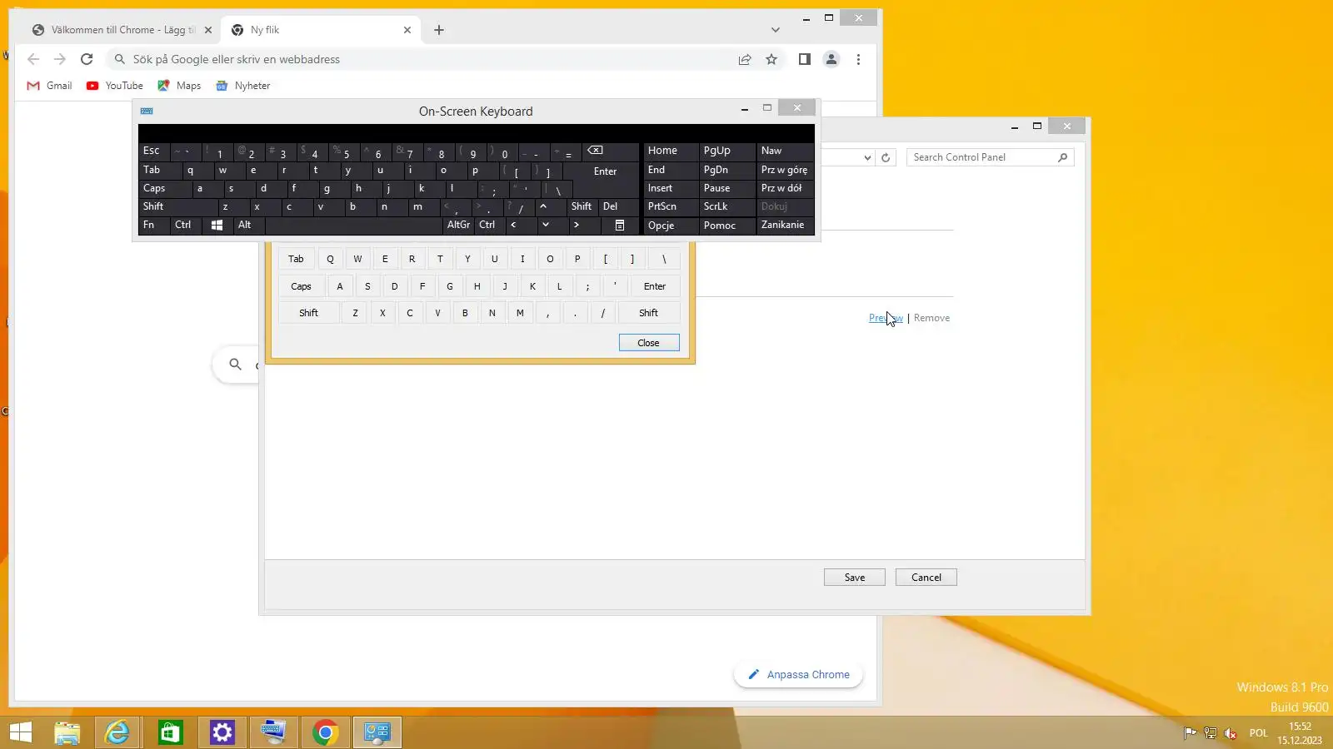Open the POL input language indicator
Viewport: 1333px width, 749px height.
point(1258,733)
